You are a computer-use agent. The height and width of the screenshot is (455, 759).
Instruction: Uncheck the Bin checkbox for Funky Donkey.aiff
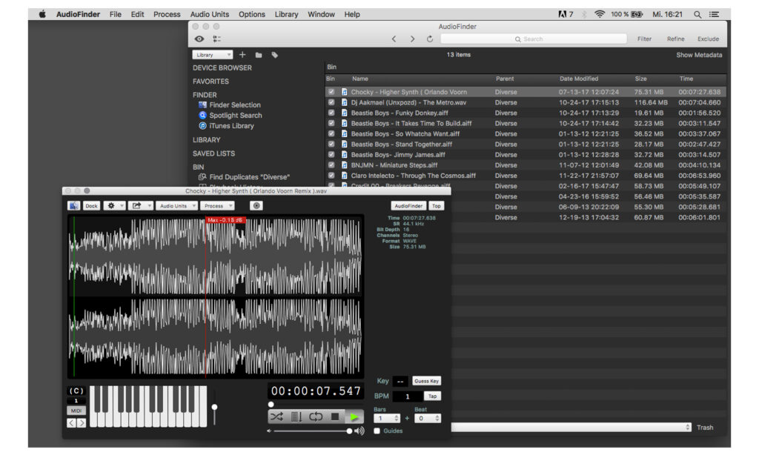331,113
